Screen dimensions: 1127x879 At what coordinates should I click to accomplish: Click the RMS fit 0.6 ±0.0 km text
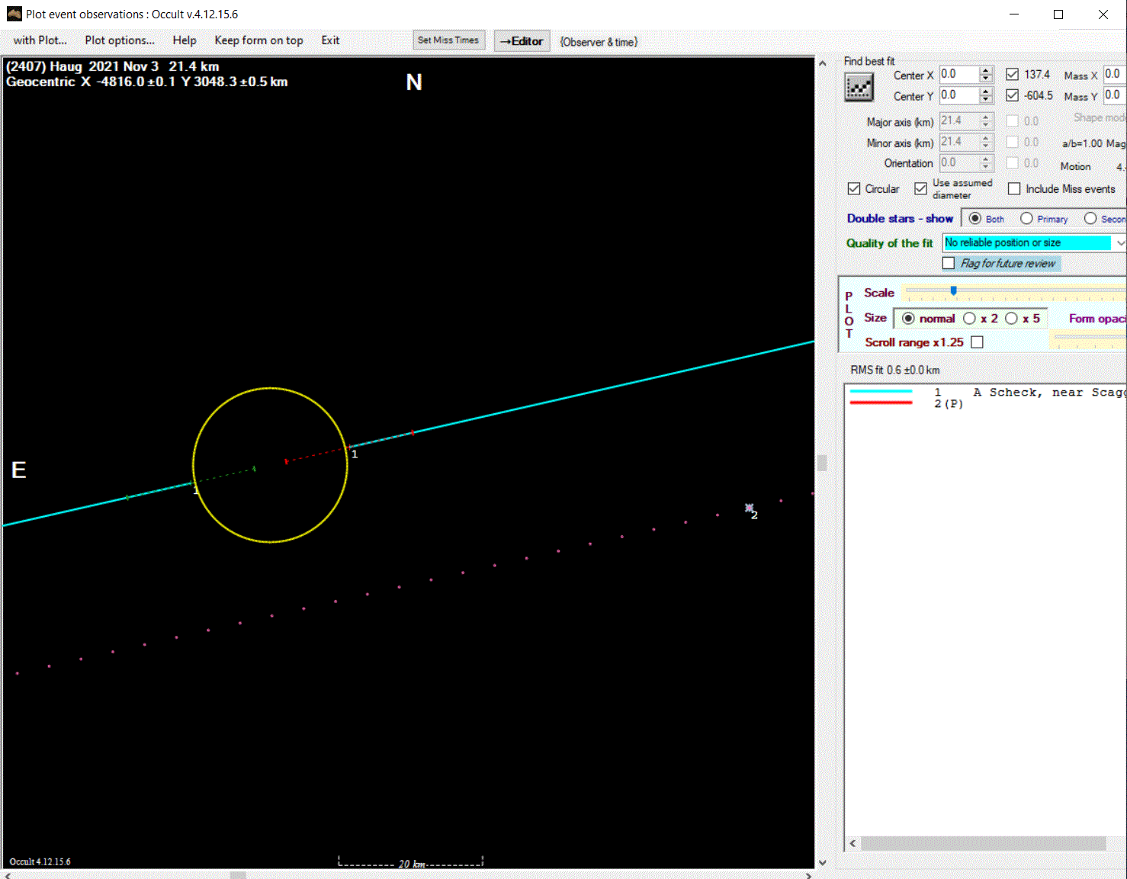(894, 370)
